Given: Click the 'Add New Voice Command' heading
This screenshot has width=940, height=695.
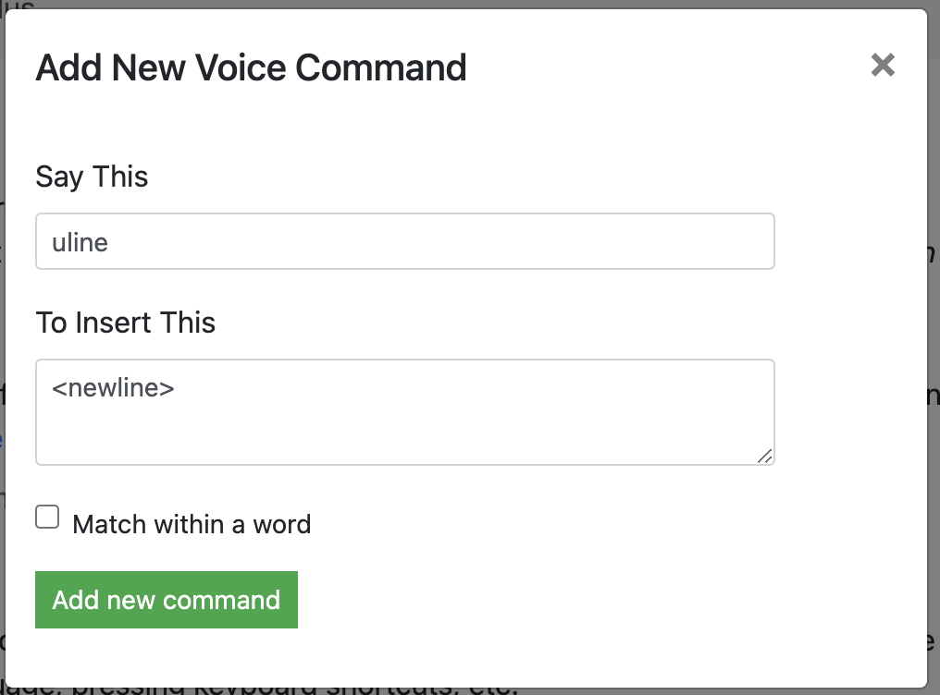Looking at the screenshot, I should (x=251, y=68).
